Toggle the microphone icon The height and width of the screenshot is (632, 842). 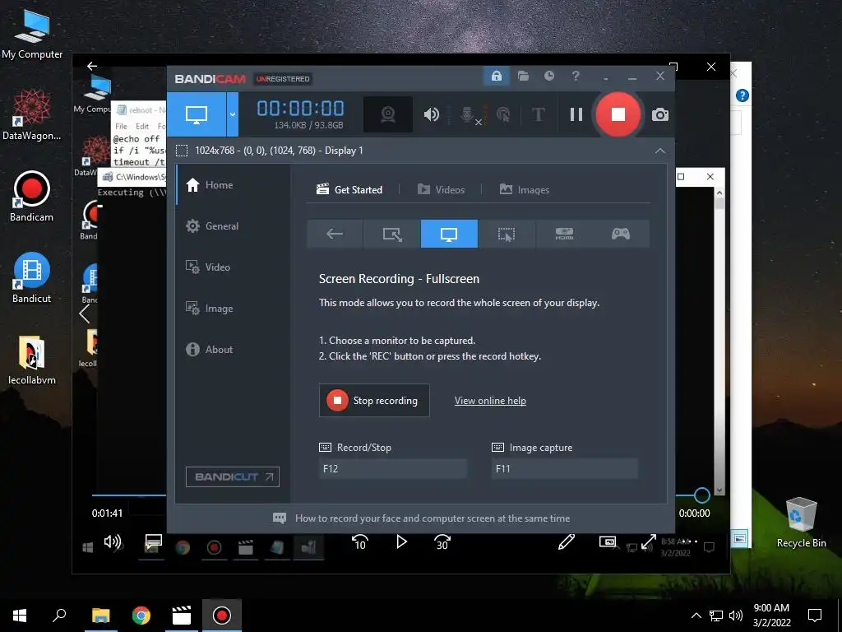coord(470,114)
